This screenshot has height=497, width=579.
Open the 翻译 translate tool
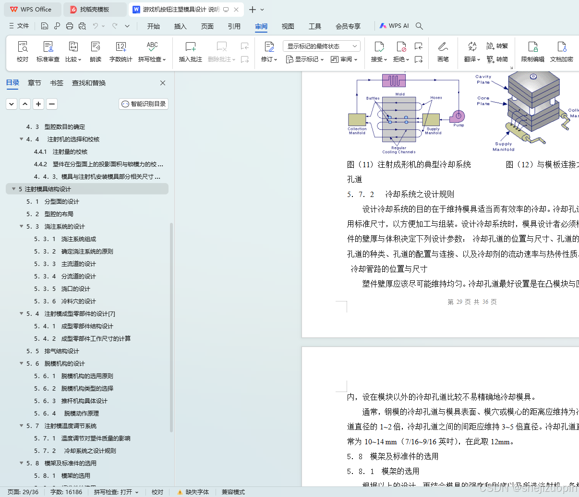tap(472, 51)
